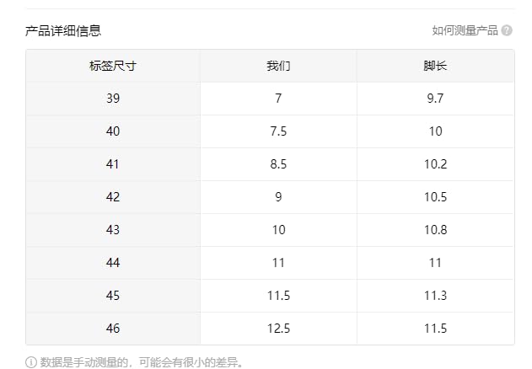This screenshot has height=369, width=532.
Task: Open the 如何测量产品 link
Action: click(465, 30)
